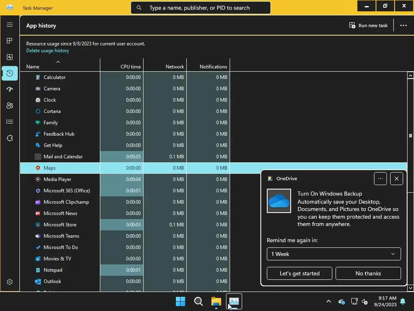Open the Services page icon
The height and width of the screenshot is (311, 414).
pyautogui.click(x=10, y=138)
